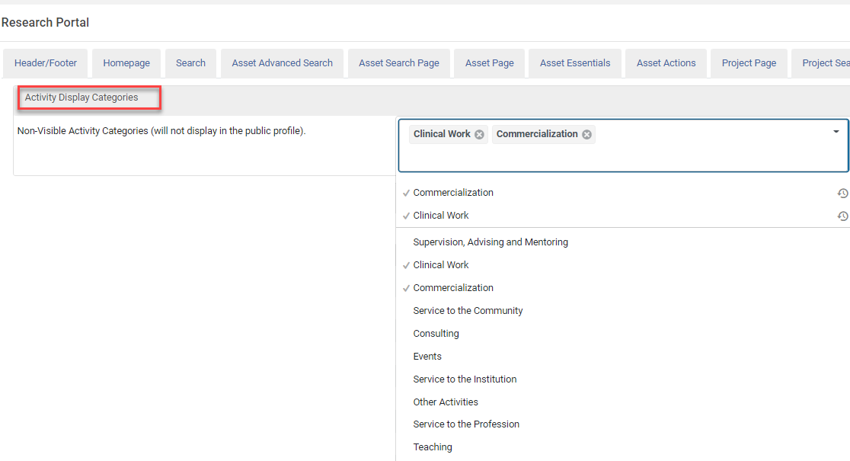
Task: Pick the Events category
Action: click(x=427, y=357)
